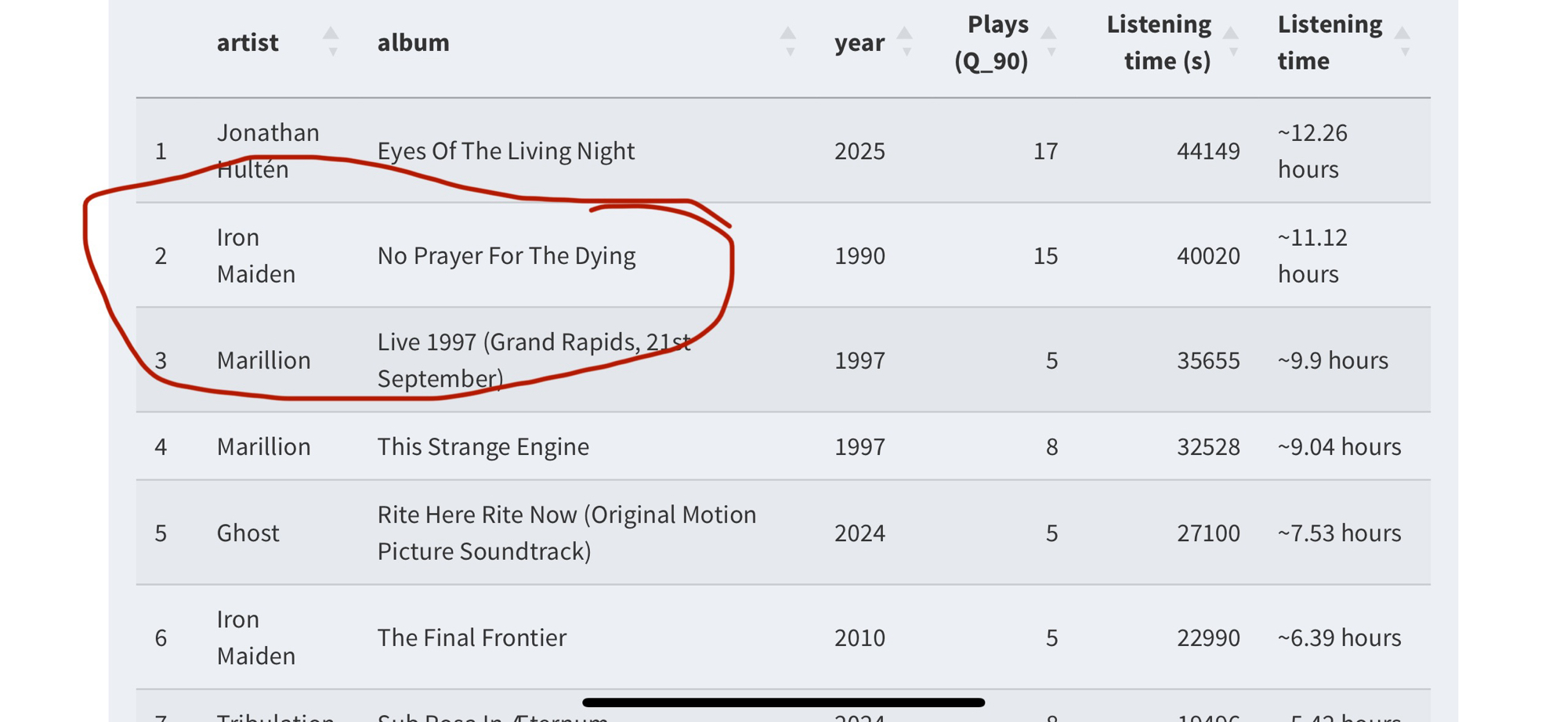1567x722 pixels.
Task: Click the Live 1997 Grand Rapids album cell
Action: pyautogui.click(x=534, y=360)
